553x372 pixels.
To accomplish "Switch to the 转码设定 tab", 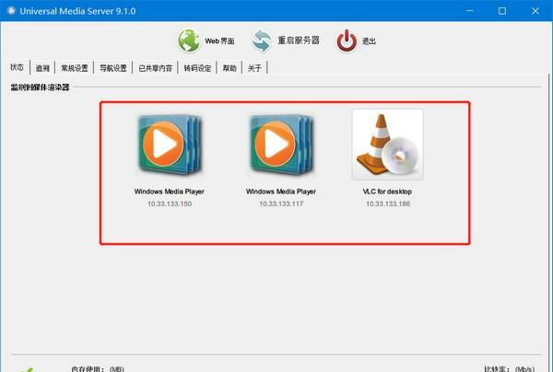I will pyautogui.click(x=197, y=68).
